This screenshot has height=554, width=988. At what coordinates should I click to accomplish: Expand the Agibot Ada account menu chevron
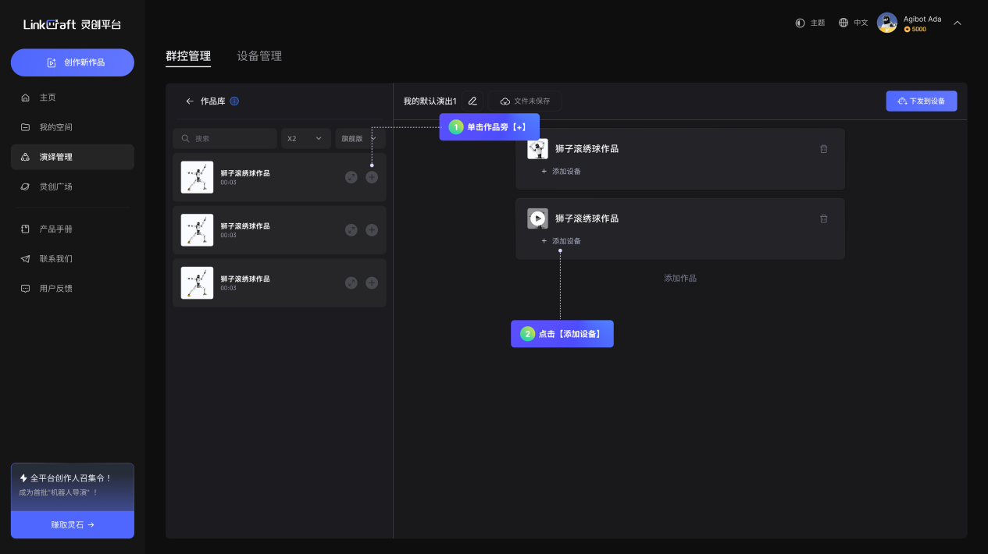tap(957, 23)
